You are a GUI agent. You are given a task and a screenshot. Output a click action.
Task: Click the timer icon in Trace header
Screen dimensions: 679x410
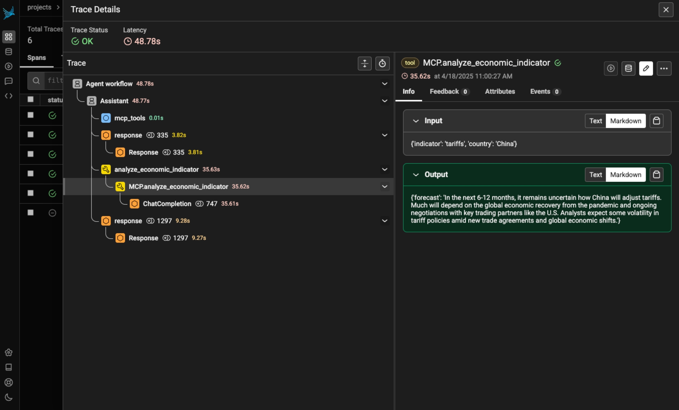point(382,63)
